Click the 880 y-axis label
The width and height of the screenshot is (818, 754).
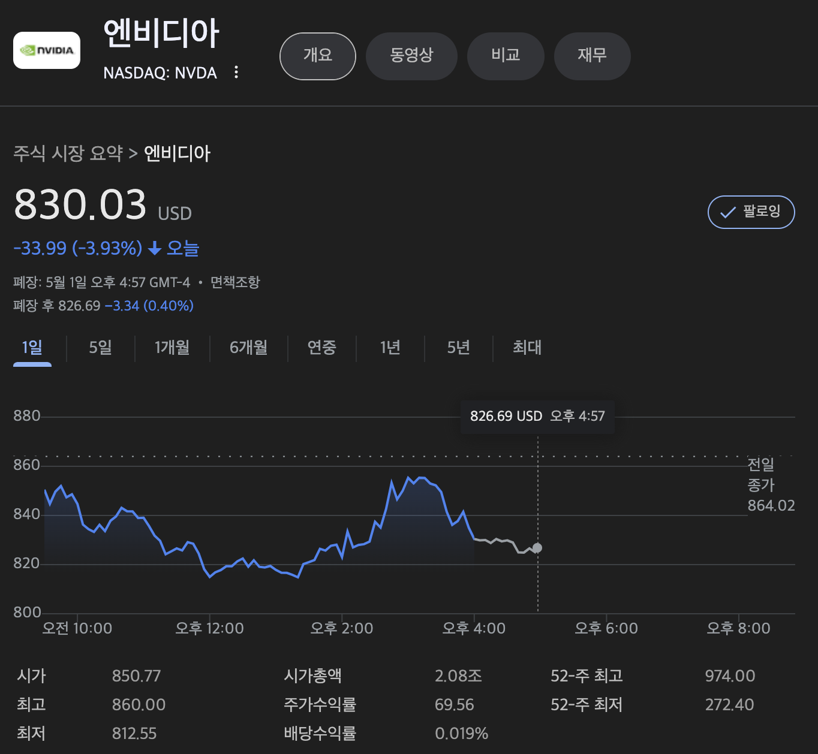click(x=27, y=416)
